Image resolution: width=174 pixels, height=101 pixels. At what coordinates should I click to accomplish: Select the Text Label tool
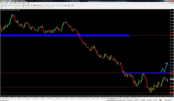click(24, 8)
